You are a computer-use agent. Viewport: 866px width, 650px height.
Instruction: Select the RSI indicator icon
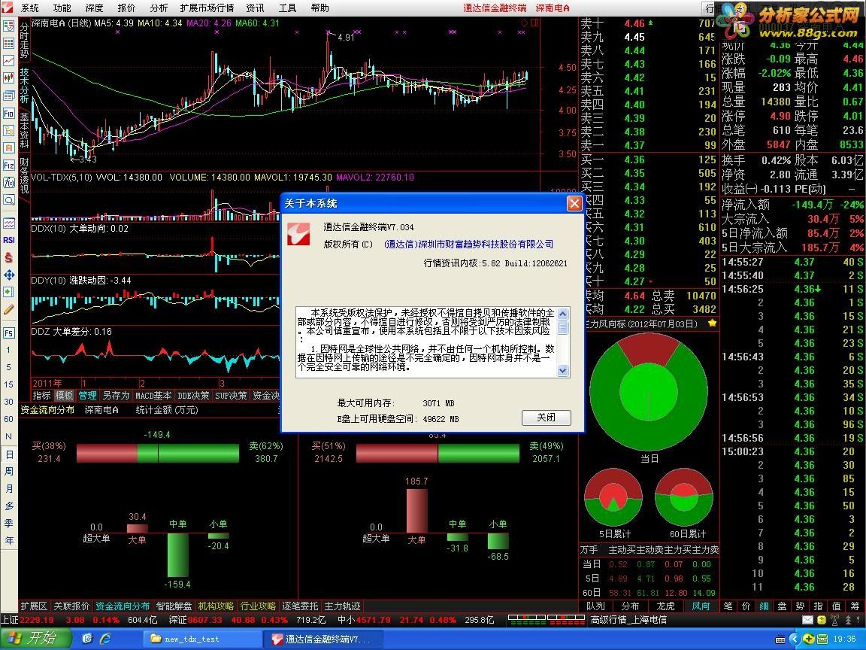tap(8, 240)
